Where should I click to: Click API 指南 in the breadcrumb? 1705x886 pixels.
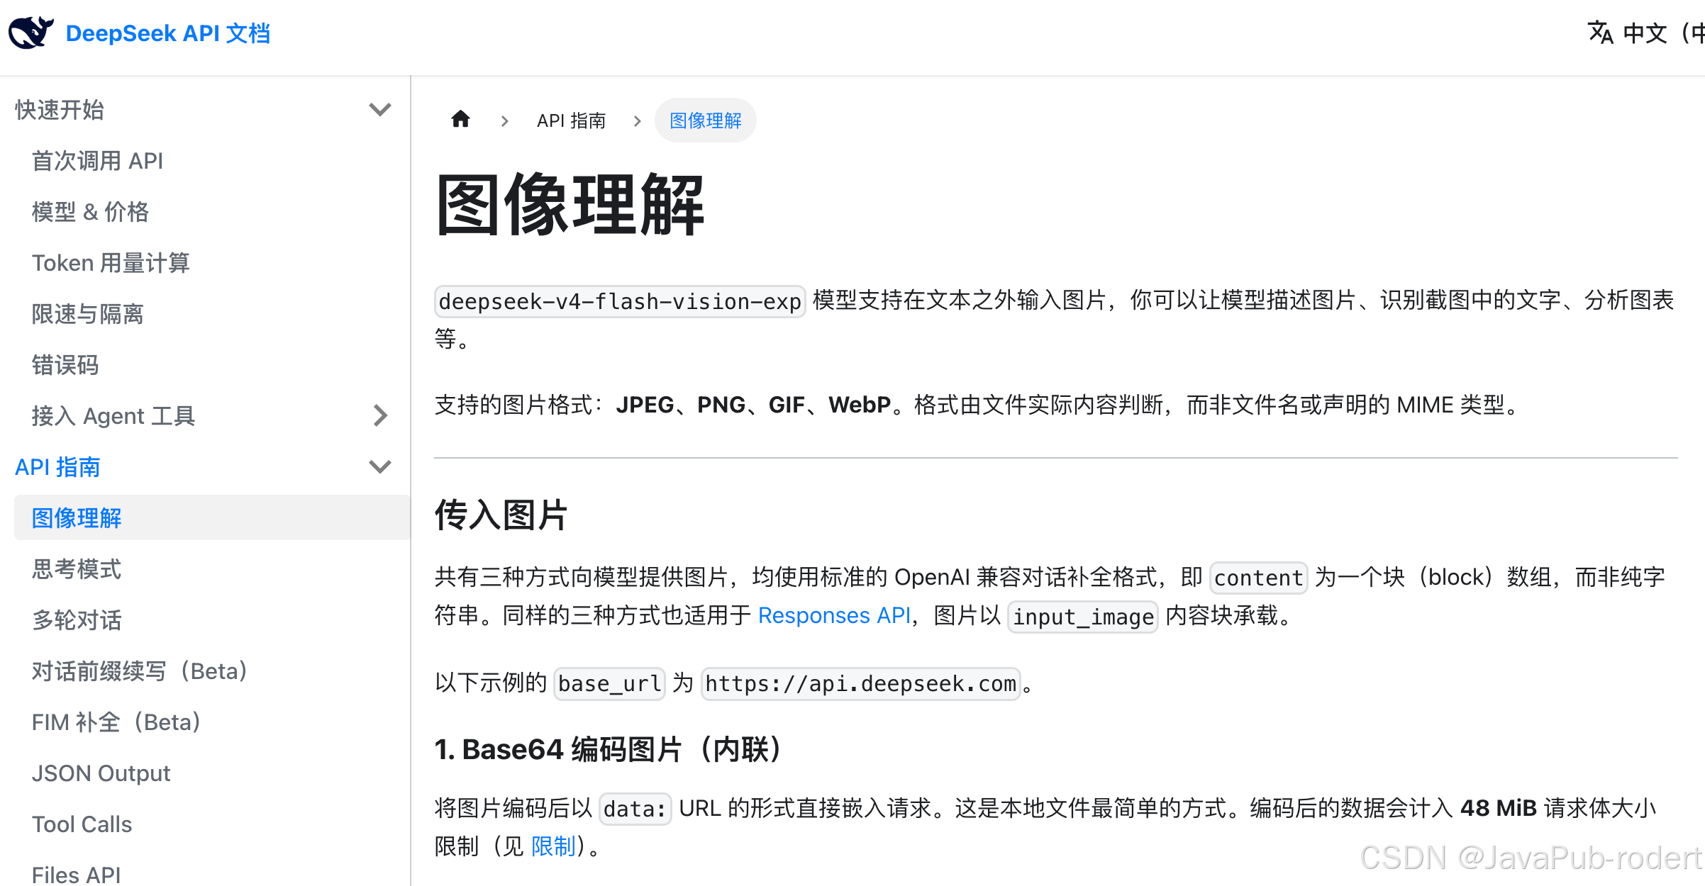point(572,120)
